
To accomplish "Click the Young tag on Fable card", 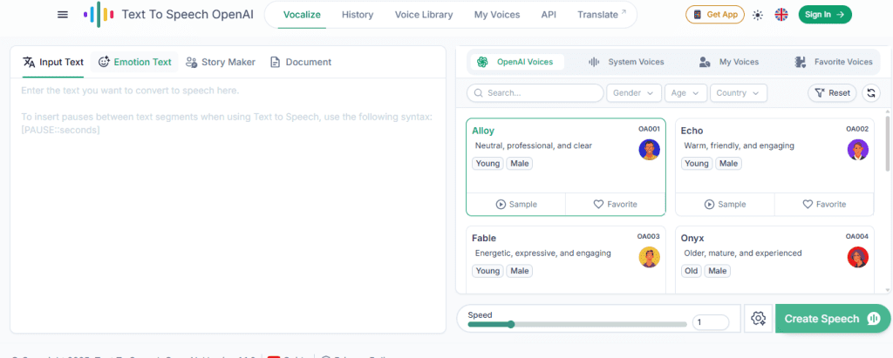I will (x=487, y=271).
